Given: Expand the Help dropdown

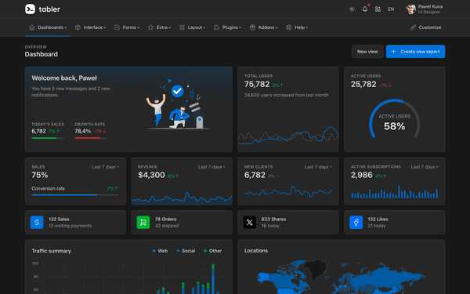Looking at the screenshot, I should pyautogui.click(x=297, y=27).
